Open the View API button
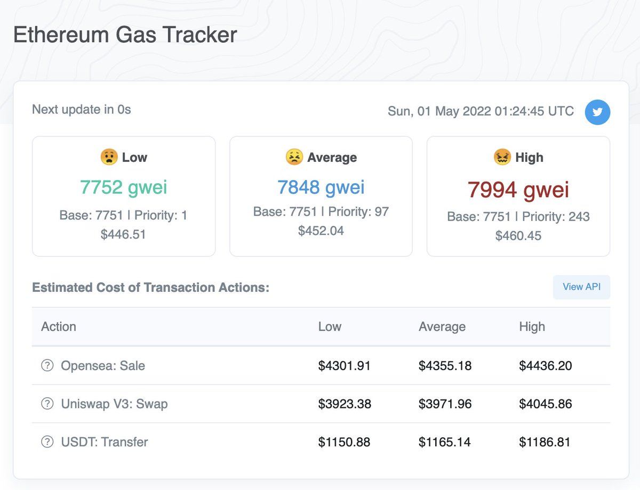This screenshot has width=640, height=490. click(581, 287)
